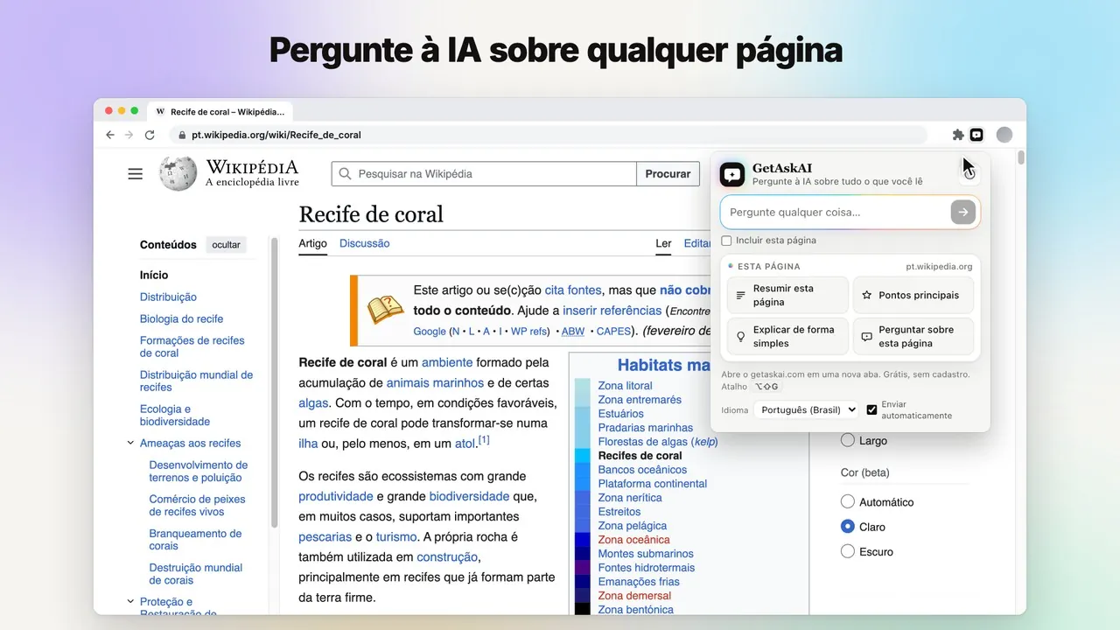
Task: Click the inserir referências link
Action: (612, 311)
